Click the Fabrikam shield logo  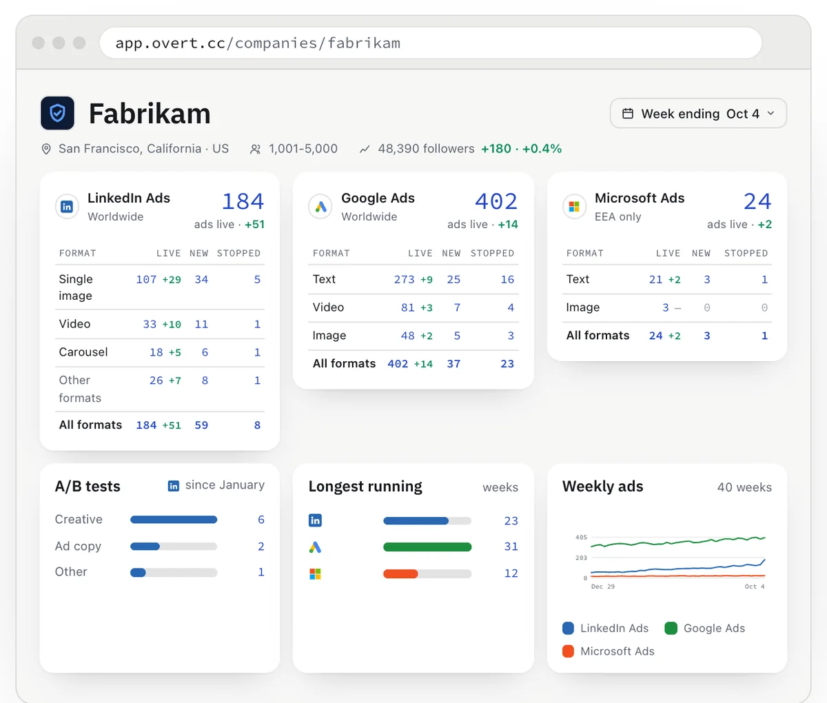coord(58,113)
